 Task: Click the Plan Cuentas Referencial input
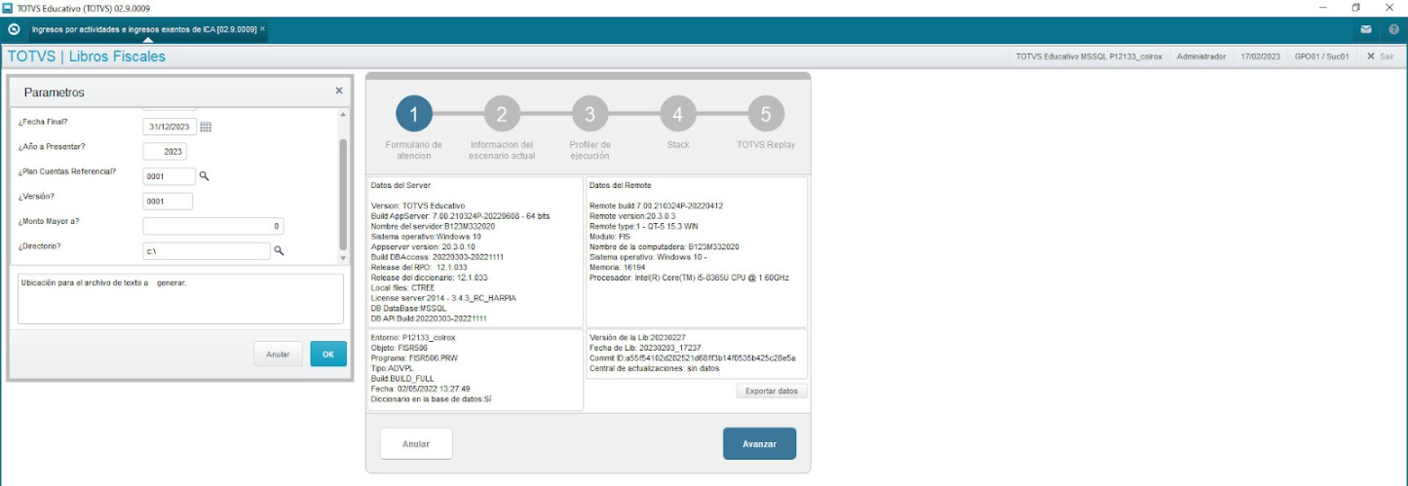click(x=170, y=176)
